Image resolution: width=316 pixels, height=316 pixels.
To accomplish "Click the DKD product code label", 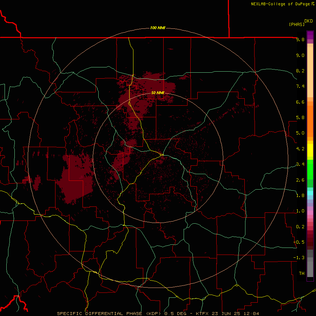I will (x=308, y=21).
